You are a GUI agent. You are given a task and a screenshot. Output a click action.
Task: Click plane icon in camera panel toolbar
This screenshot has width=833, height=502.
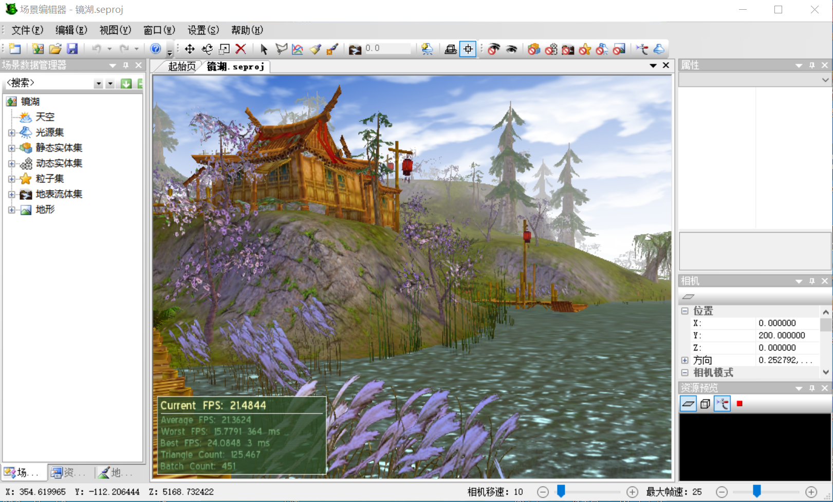tap(688, 296)
